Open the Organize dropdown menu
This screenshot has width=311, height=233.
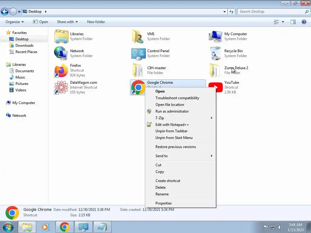[x=15, y=22]
